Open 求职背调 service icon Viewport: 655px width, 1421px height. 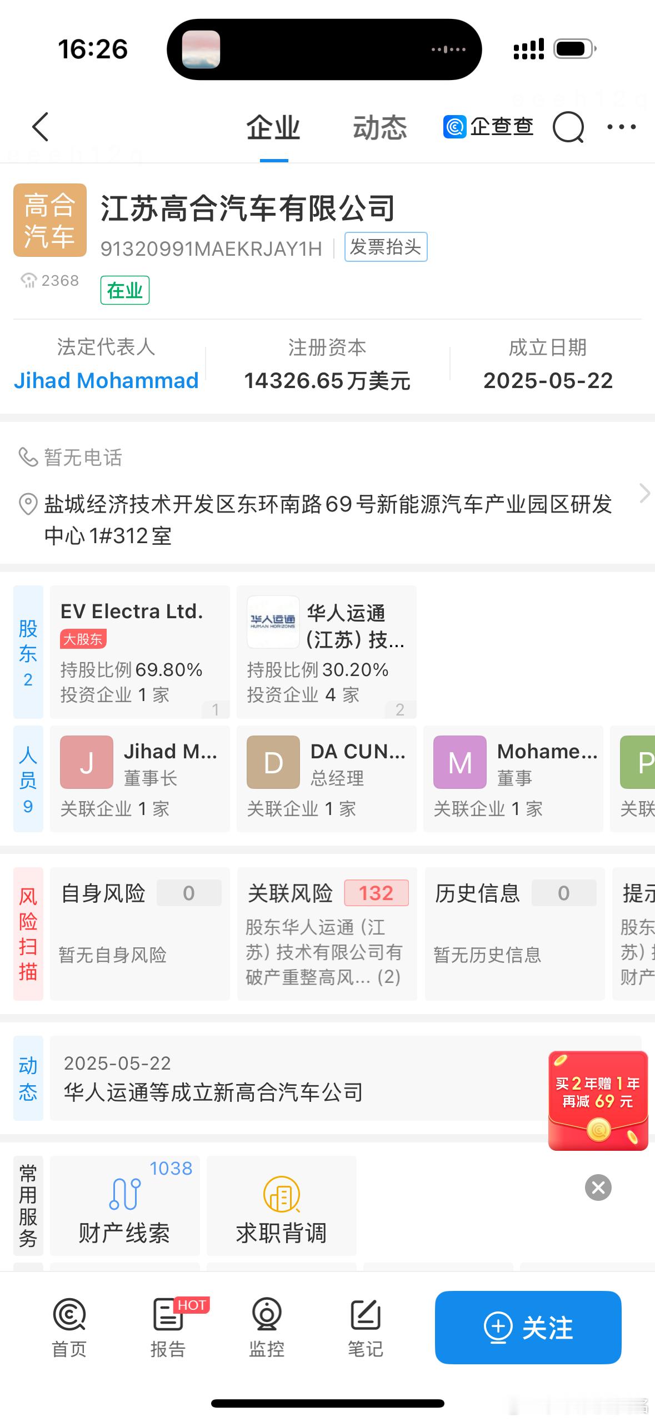coord(282,1206)
